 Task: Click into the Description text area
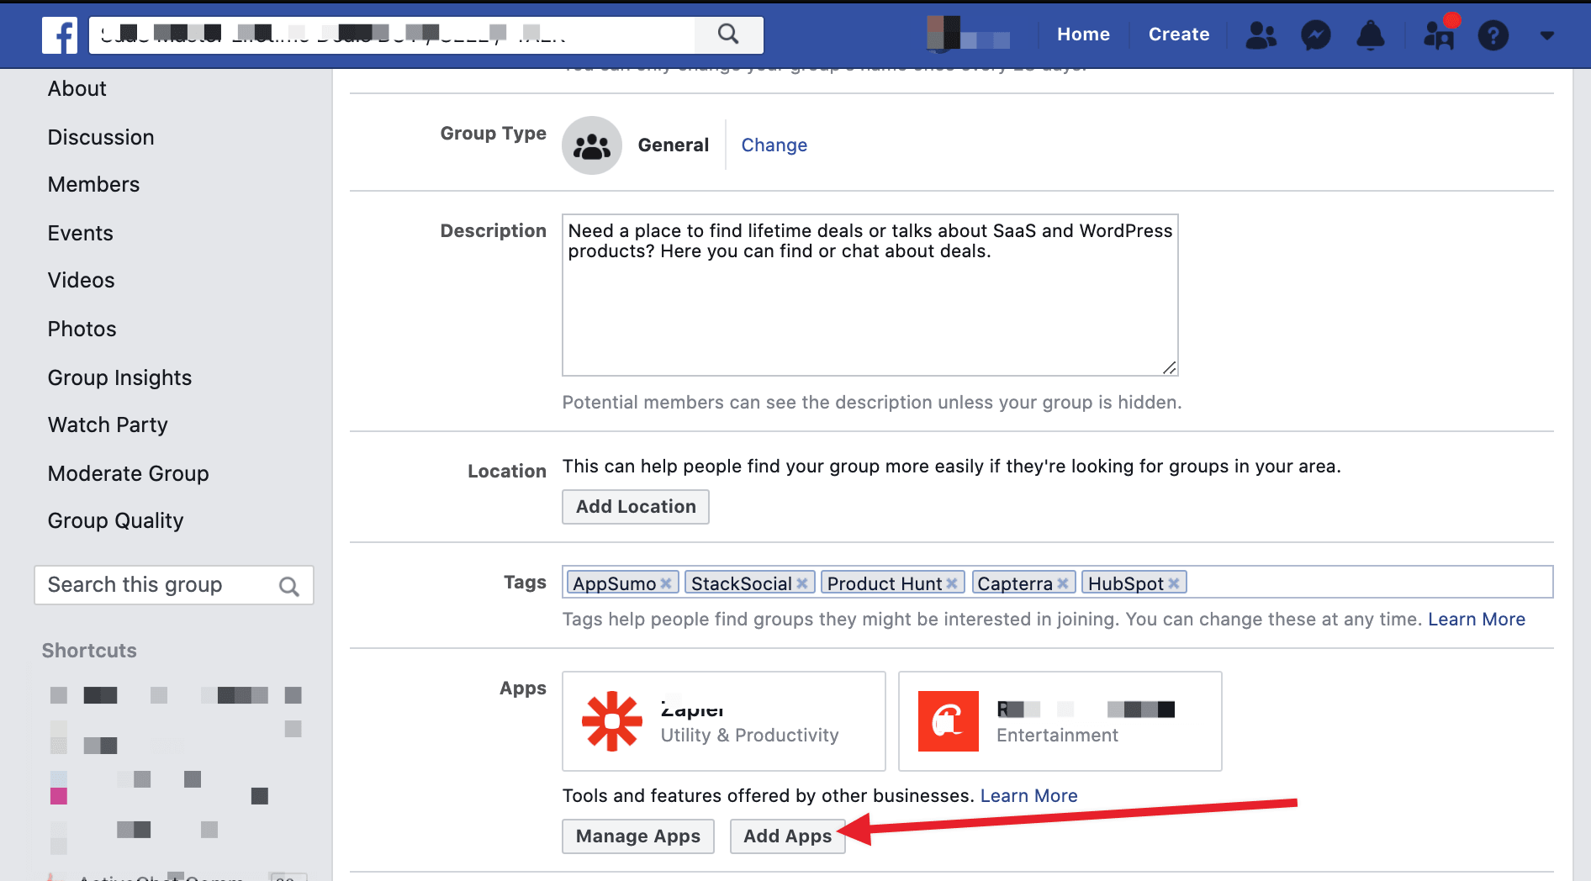[x=870, y=295]
